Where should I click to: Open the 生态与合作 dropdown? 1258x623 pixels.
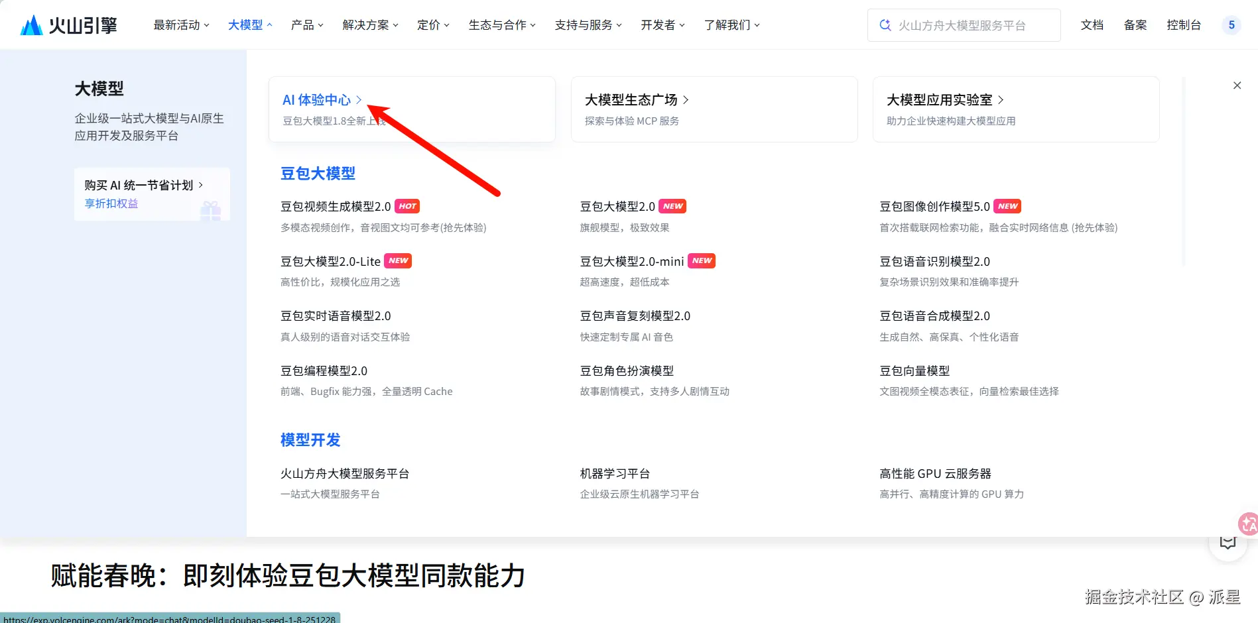pos(502,25)
